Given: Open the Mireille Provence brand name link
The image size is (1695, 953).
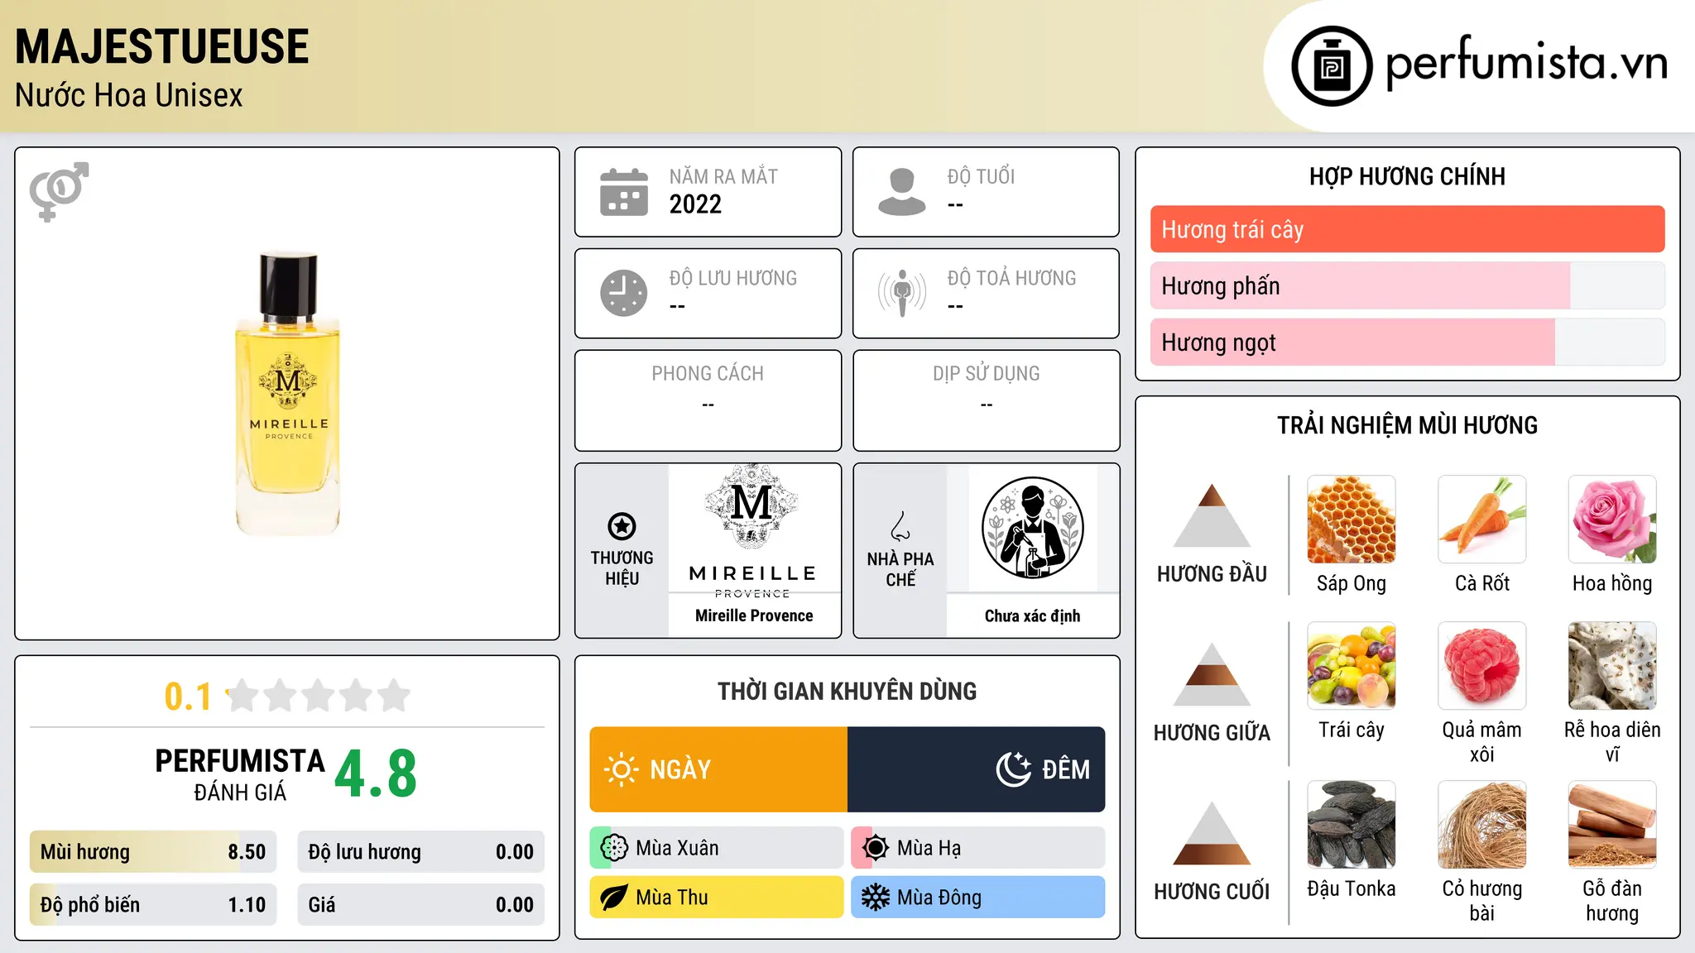Looking at the screenshot, I should (x=754, y=615).
